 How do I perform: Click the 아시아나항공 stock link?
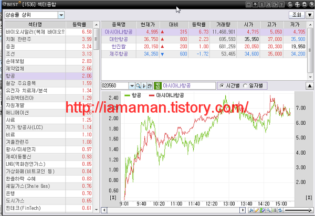tap(119, 32)
